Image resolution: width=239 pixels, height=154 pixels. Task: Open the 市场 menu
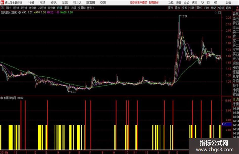(x=42, y=3)
